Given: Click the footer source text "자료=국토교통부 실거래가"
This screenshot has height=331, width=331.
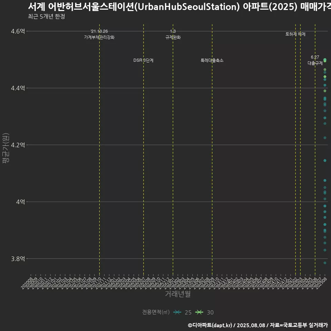Looking at the screenshot, I should (299, 325).
